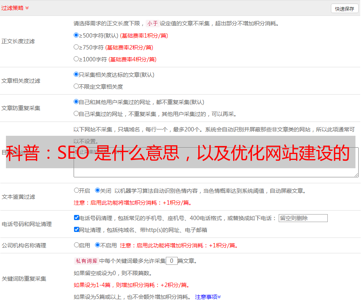The image size is (361, 304).
Task: Choose 不限定文章相关度 option
Action: 76,86
